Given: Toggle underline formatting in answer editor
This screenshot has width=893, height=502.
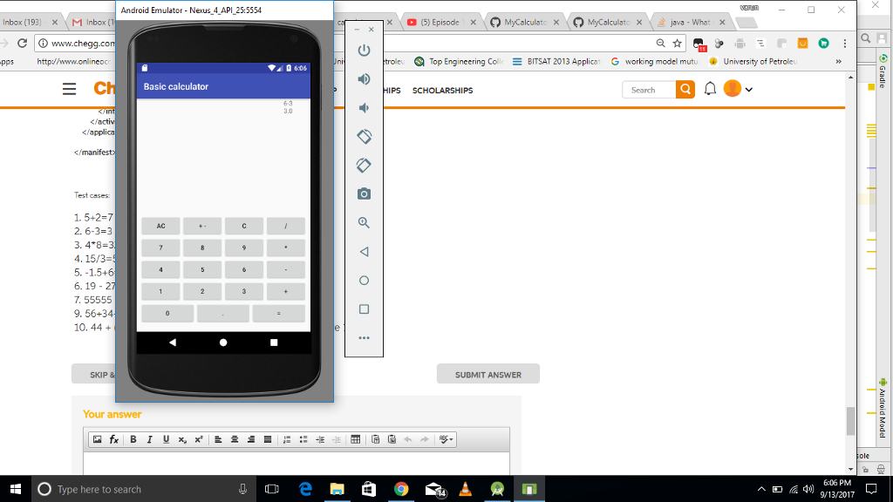Looking at the screenshot, I should point(166,439).
